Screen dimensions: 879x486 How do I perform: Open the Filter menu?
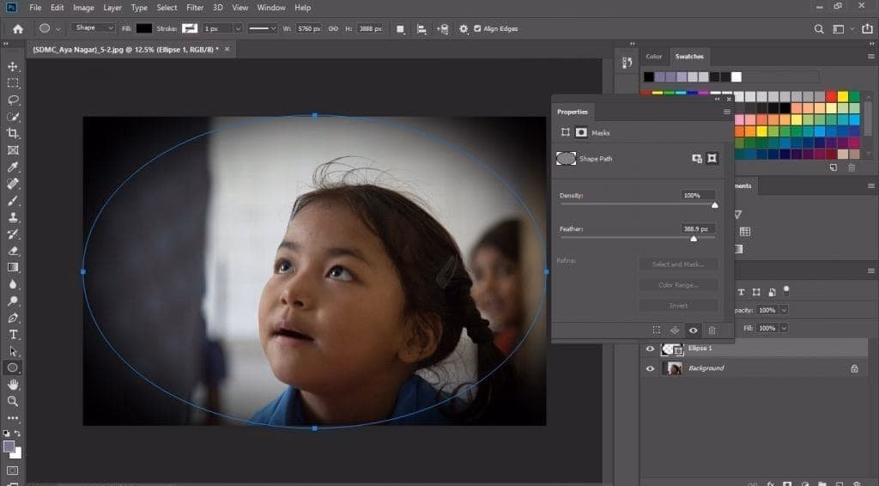(x=195, y=8)
